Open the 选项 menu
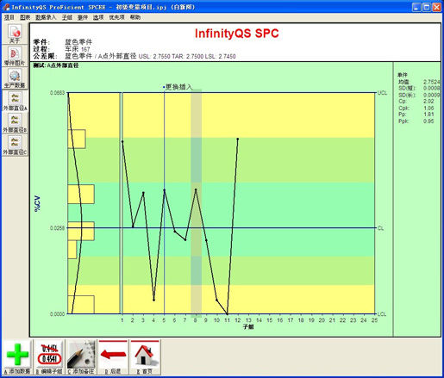The height and width of the screenshot is (378, 444). 98,17
